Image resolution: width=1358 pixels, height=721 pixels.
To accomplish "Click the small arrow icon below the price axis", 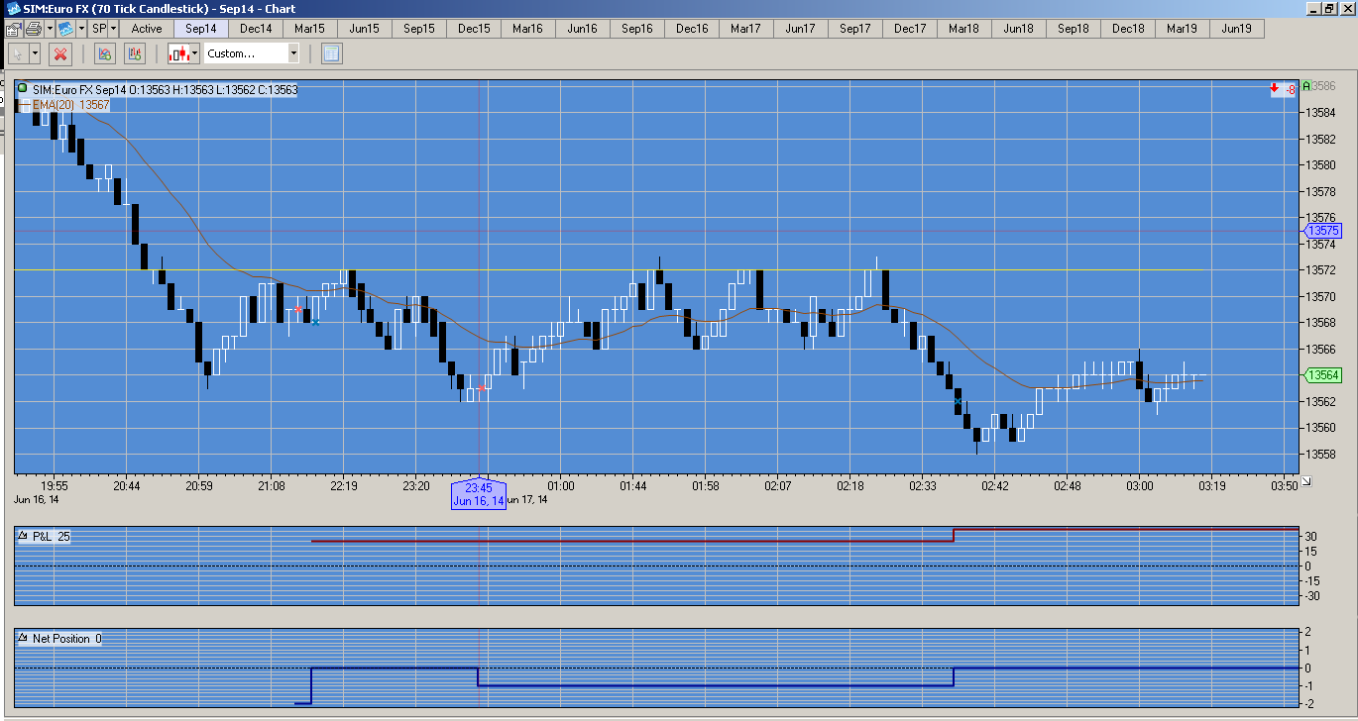I will pos(1306,481).
